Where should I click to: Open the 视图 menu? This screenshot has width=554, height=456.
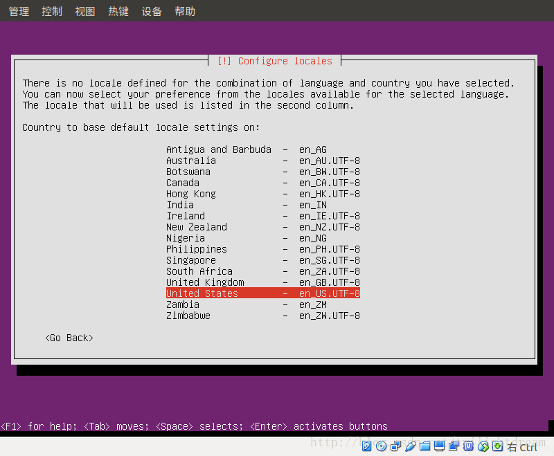(85, 11)
